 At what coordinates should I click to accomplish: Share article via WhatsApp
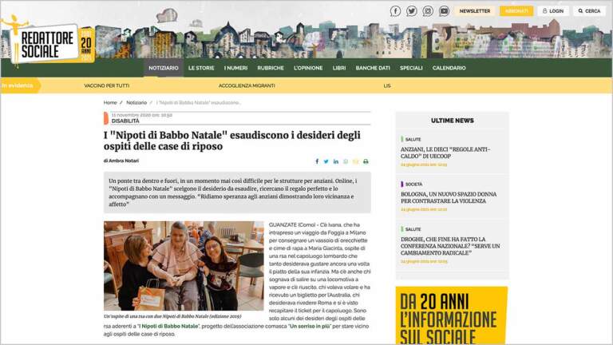coord(346,161)
